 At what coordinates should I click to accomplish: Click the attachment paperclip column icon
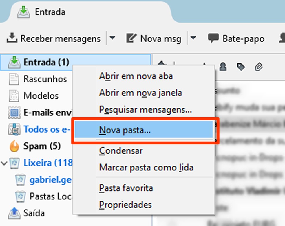tap(259, 67)
